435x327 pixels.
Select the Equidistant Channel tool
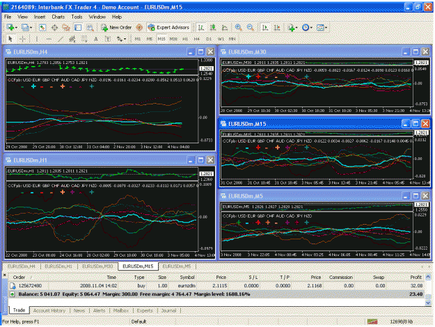point(72,39)
